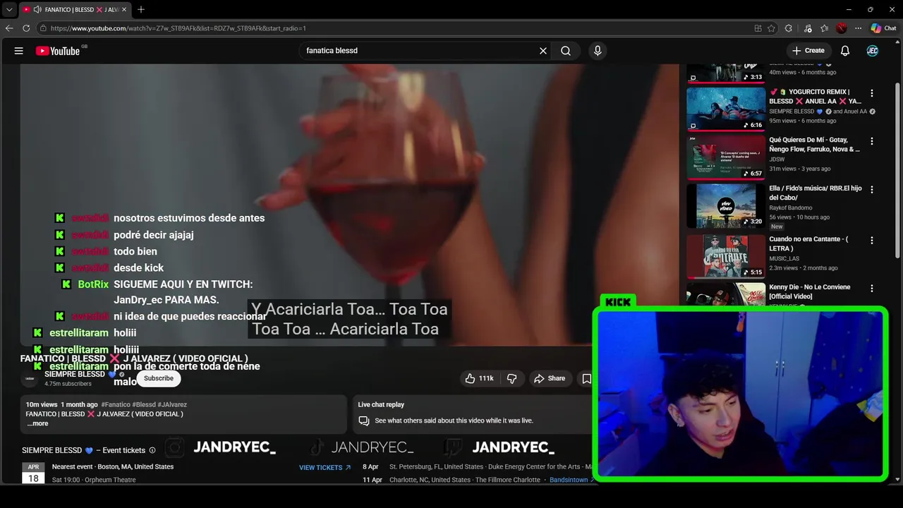903x508 pixels.
Task: Click the #Fanatico hashtag
Action: pos(116,405)
